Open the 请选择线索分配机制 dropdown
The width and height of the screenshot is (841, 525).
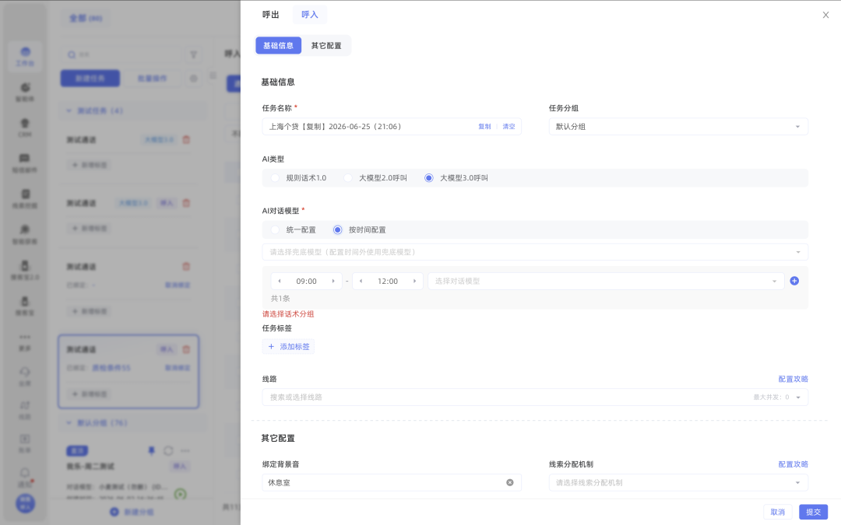click(x=678, y=482)
